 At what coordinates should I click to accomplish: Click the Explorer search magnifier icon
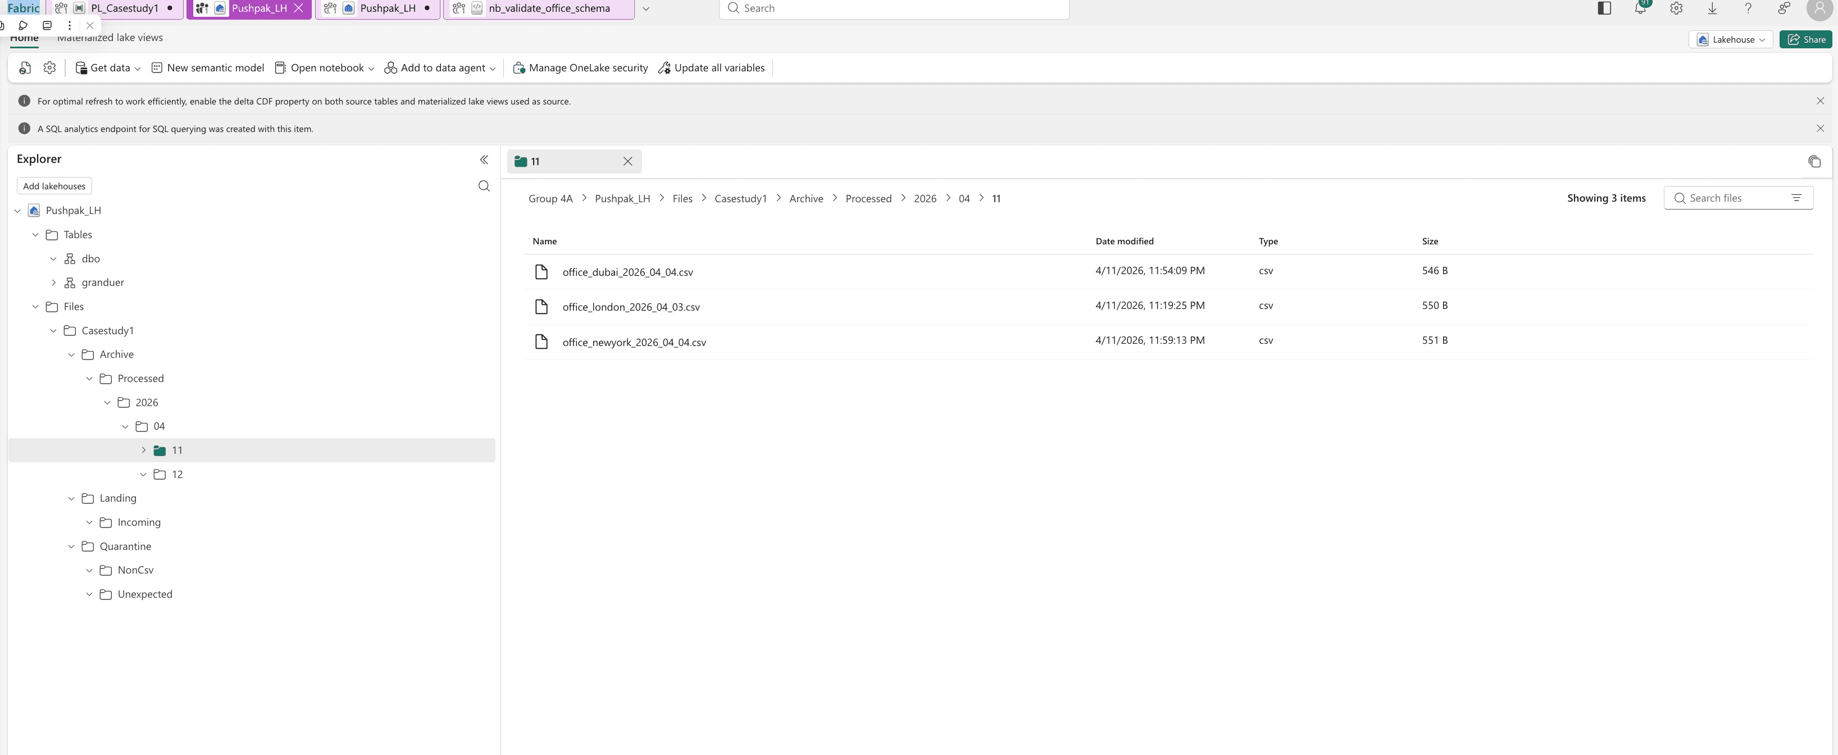484,187
